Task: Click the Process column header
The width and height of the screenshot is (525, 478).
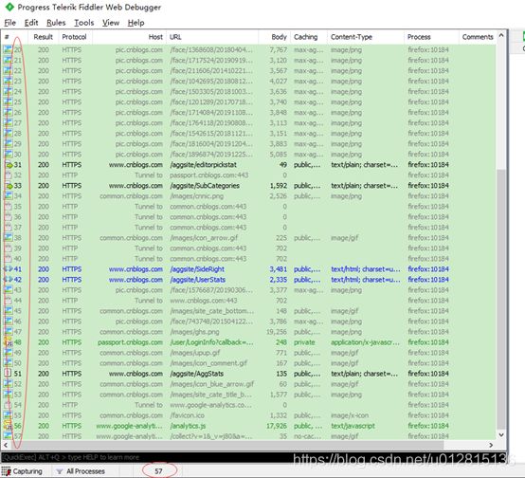Action: [x=431, y=37]
